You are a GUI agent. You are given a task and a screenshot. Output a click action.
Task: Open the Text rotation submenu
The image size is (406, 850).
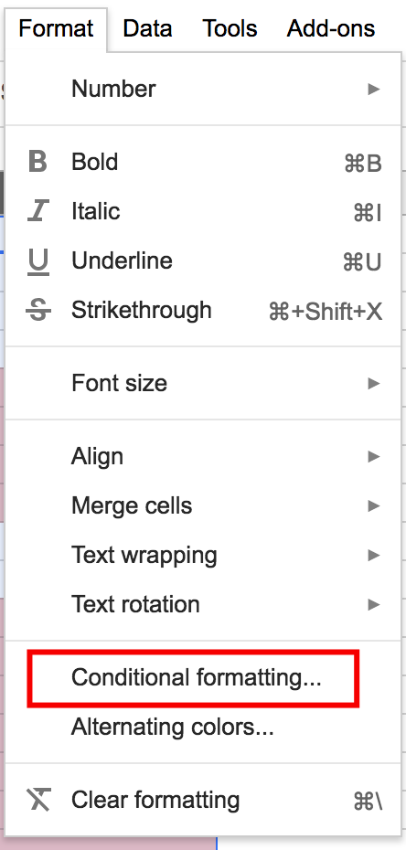(203, 604)
